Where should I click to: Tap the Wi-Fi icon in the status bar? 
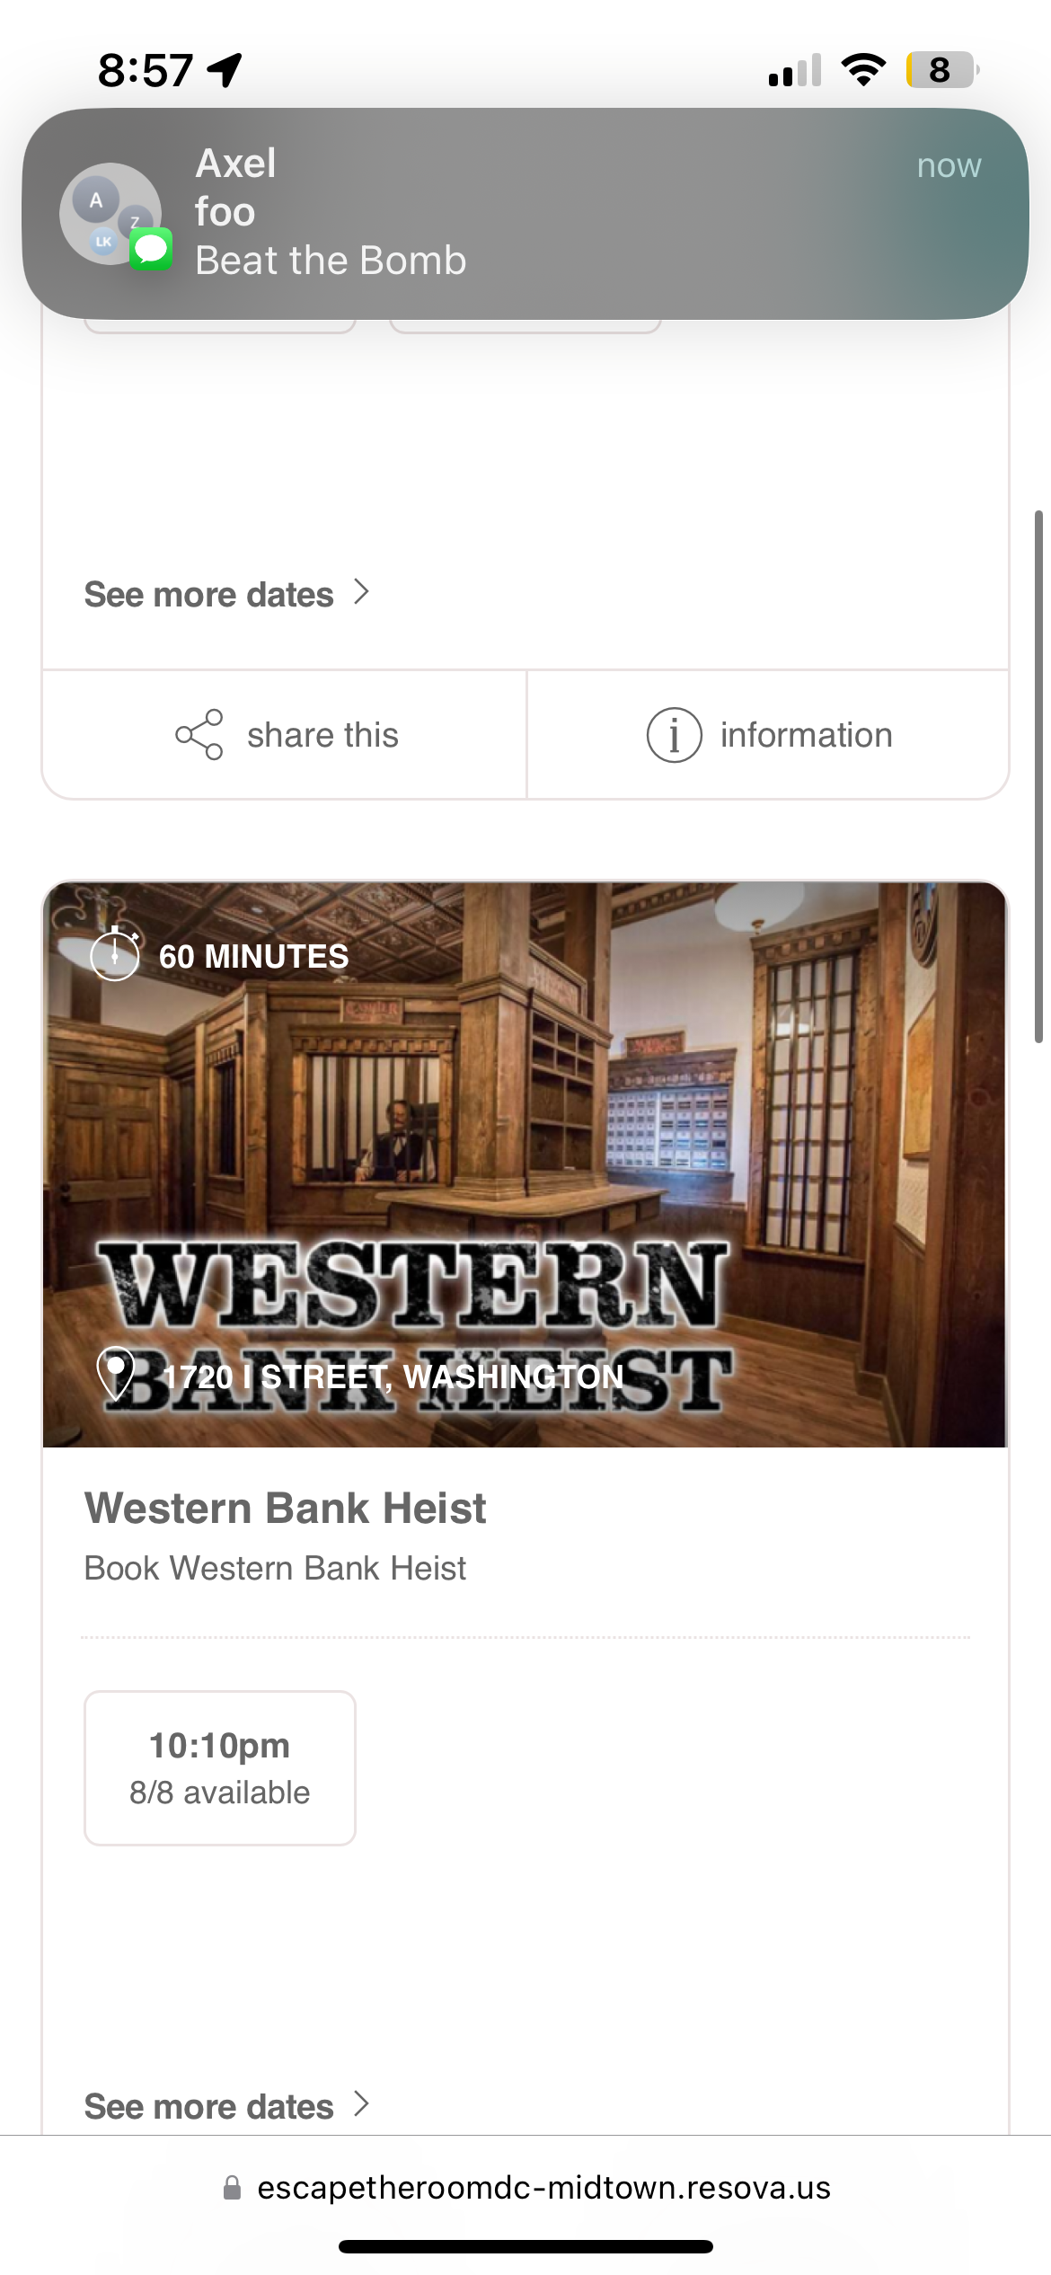(x=863, y=69)
